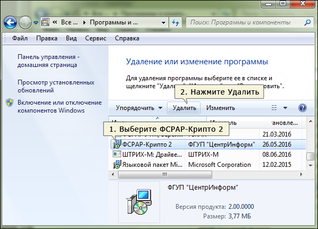
Task: Click publisher cell ФГУП "ЦентрИнформ" in the list
Action: [x=221, y=145]
